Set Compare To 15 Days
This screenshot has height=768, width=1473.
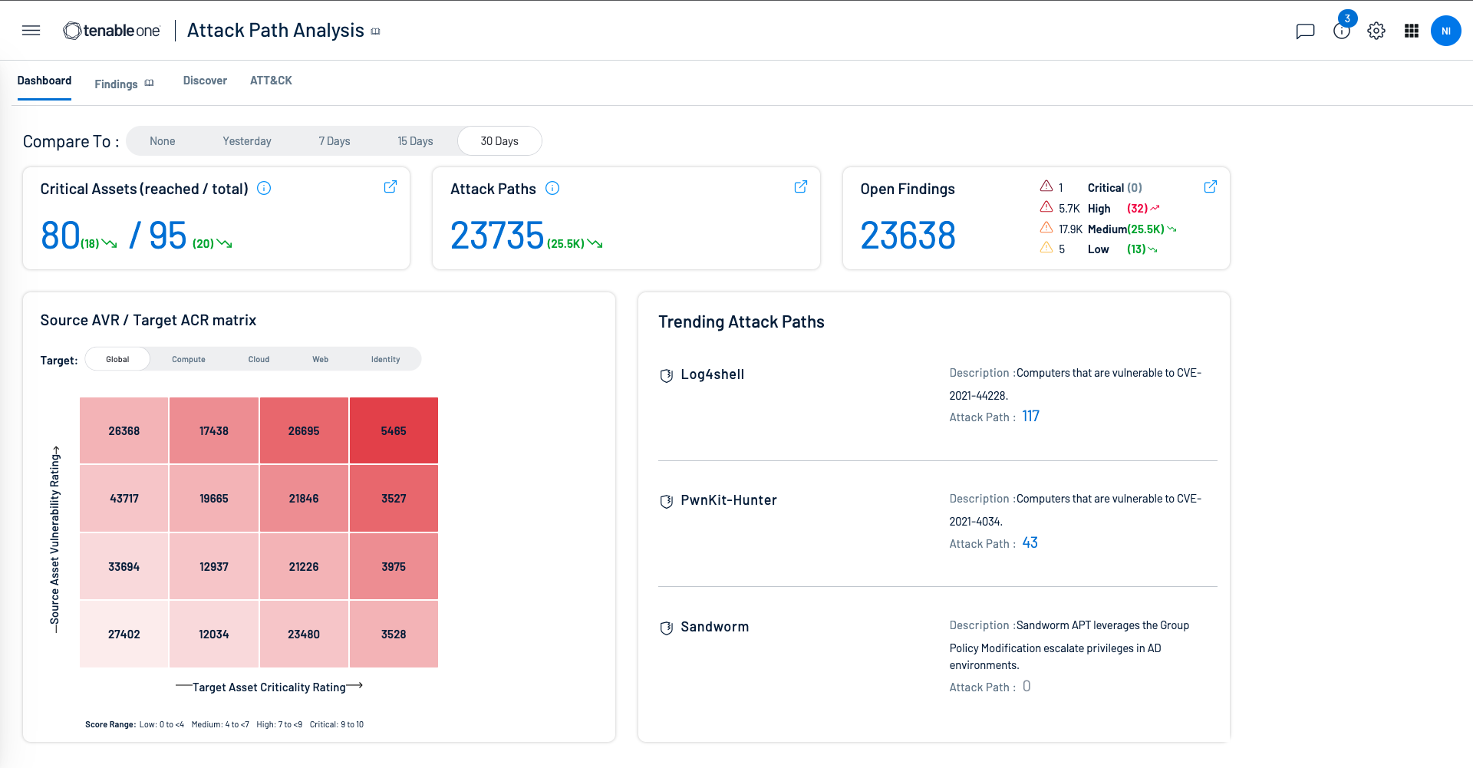click(x=415, y=141)
